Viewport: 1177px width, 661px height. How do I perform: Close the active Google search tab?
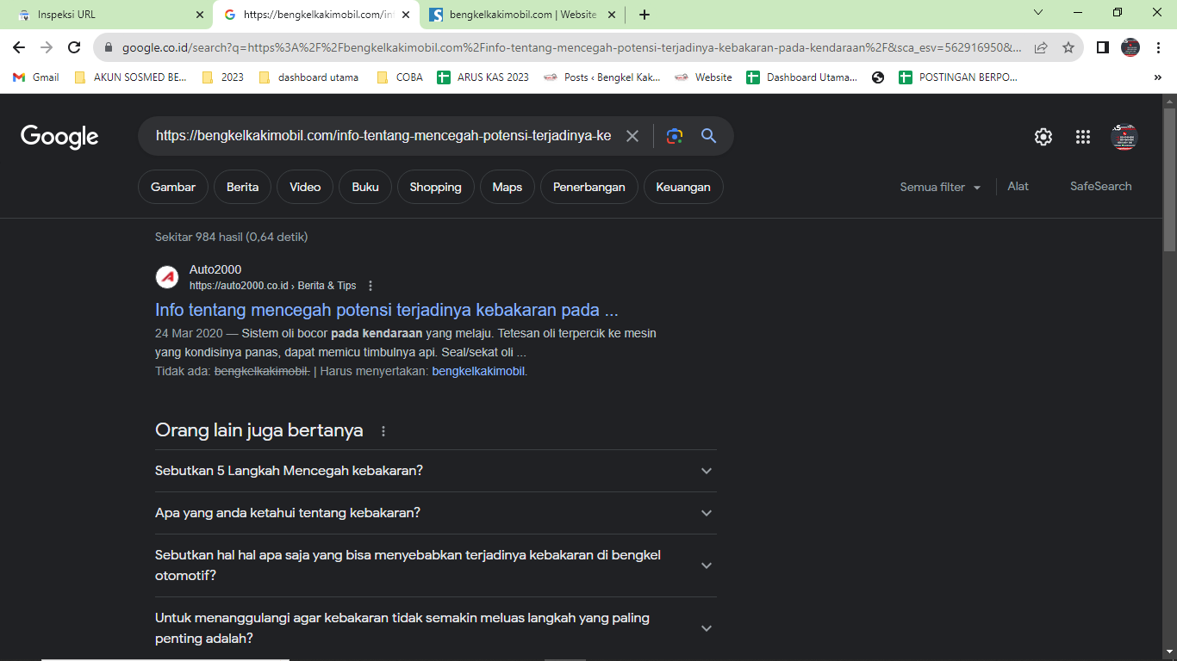point(406,15)
